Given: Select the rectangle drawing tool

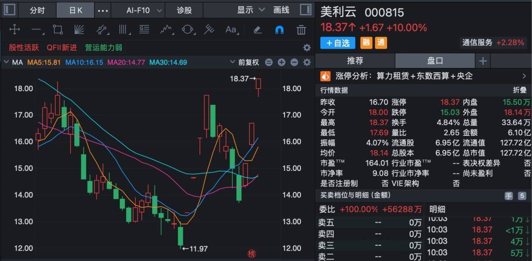Looking at the screenshot, I should tap(58, 30).
